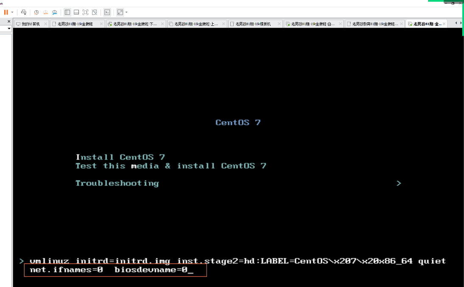Viewport: 464px width, 287px height.
Task: Click the active 老男孩81期-全 tab
Action: (x=427, y=24)
